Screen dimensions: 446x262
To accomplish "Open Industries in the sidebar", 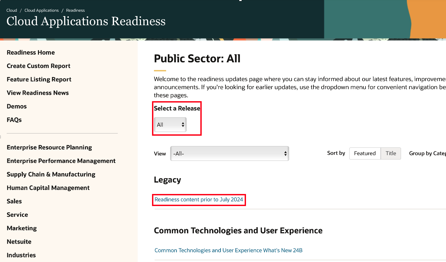I will click(x=21, y=255).
